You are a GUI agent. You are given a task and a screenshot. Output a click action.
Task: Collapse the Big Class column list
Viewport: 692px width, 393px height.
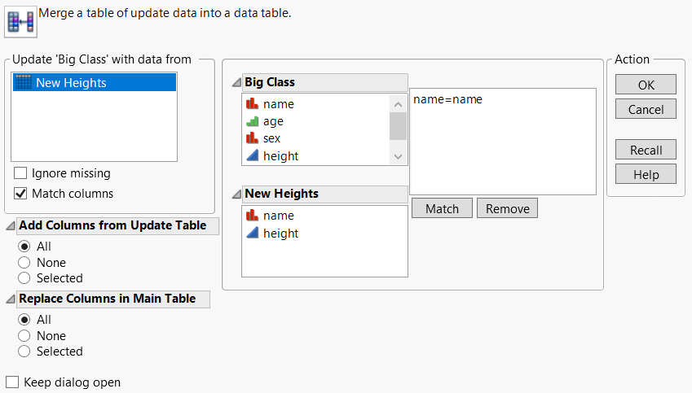coord(236,82)
